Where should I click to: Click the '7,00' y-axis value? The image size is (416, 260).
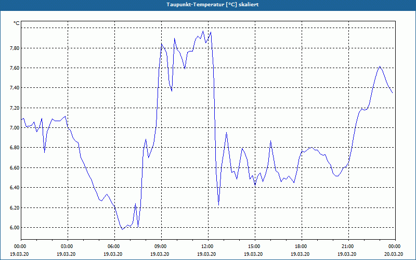pos(15,127)
